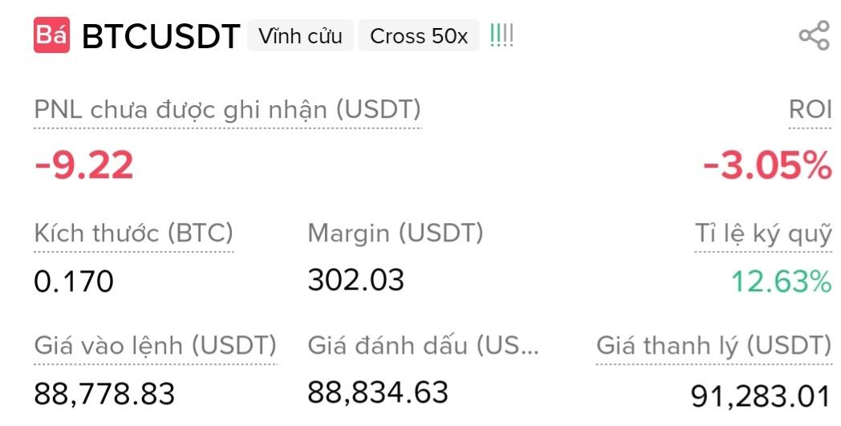This screenshot has height=426, width=841.
Task: Open the BTCUSDT pair title
Action: coord(160,37)
